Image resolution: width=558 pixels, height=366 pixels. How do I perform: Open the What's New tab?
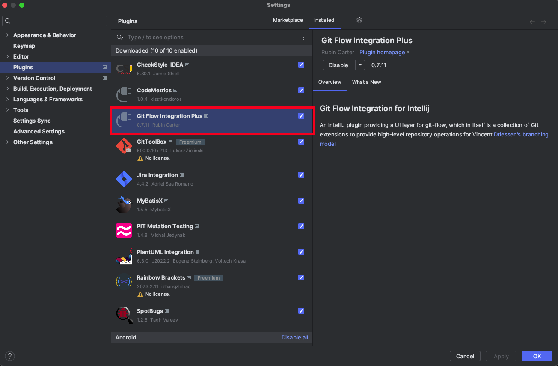click(366, 82)
